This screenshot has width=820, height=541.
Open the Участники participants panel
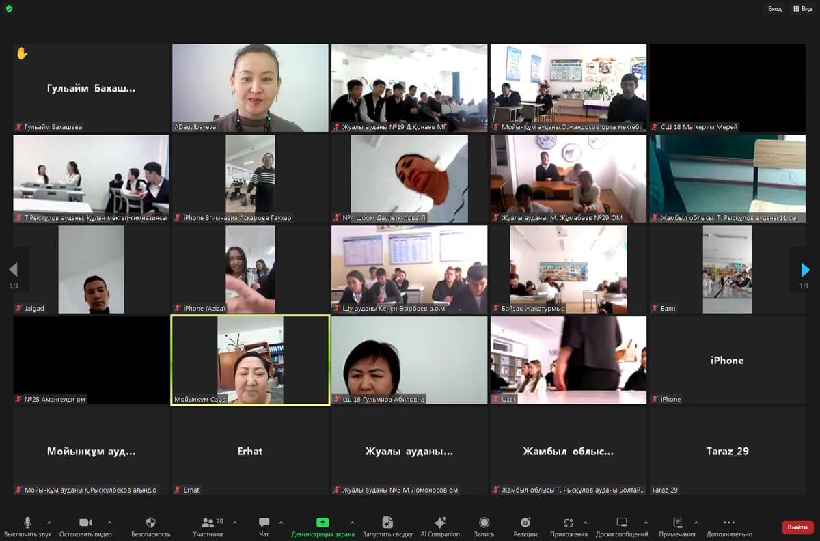207,523
